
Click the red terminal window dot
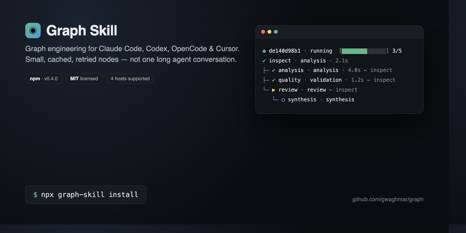(263, 32)
